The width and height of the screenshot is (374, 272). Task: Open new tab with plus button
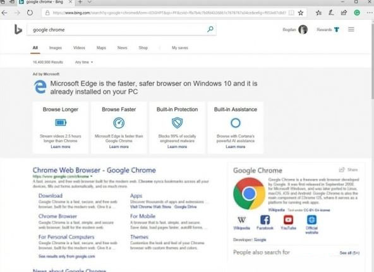[80, 2]
